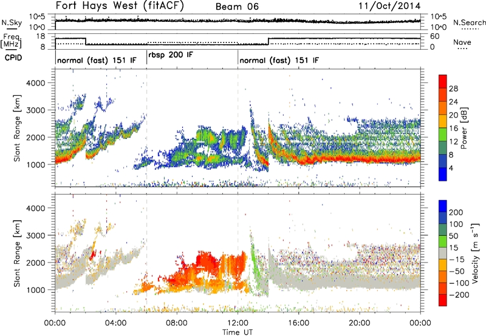The image size is (486, 336).
Task: Click the dashed 12:00 line in velocity panel
Action: (238, 253)
